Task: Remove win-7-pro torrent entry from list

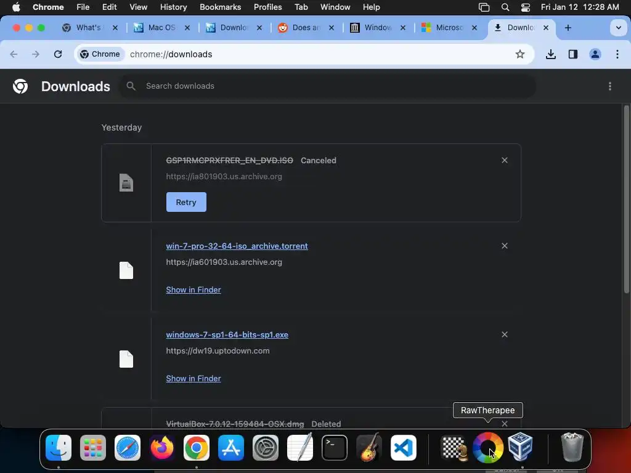Action: pyautogui.click(x=505, y=246)
